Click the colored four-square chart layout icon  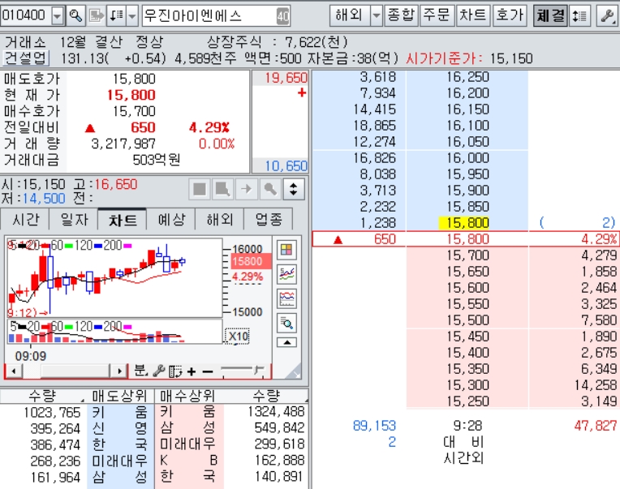coord(286,250)
